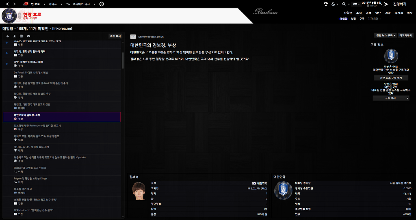Image resolution: width=416 pixels, height=220 pixels.
Task: Open news item 대표팀 경기 보고
Action: 62,191
